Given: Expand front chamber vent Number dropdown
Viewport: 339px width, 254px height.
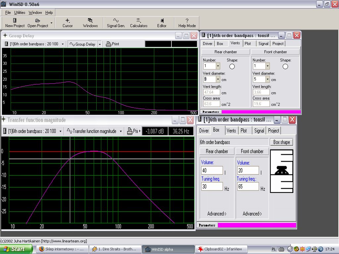Looking at the screenshot, I should tap(267, 66).
